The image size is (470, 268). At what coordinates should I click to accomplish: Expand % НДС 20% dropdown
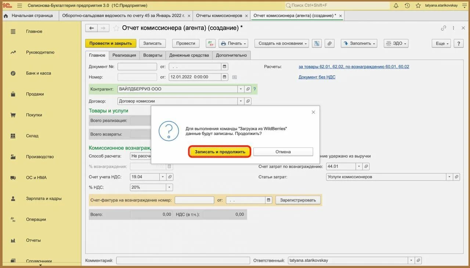tap(169, 187)
